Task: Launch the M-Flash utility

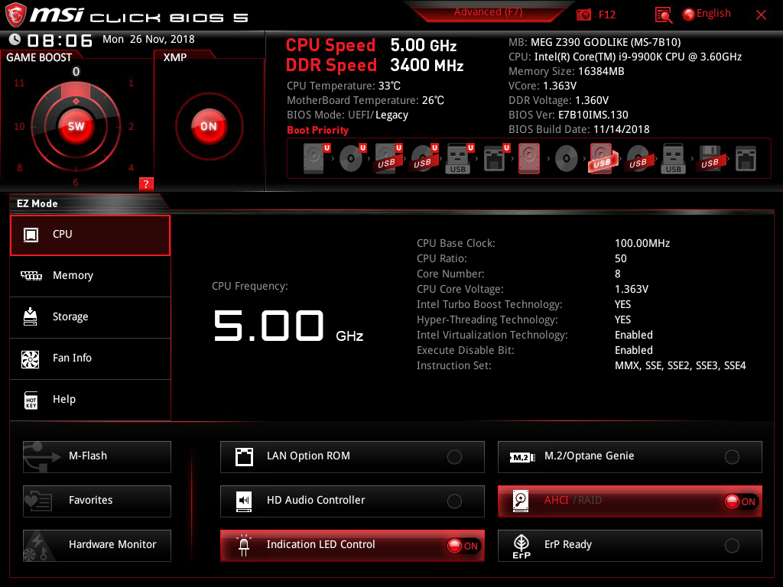Action: coord(97,456)
